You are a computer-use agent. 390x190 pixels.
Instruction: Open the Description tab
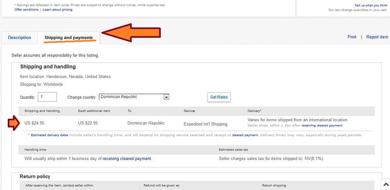click(20, 37)
